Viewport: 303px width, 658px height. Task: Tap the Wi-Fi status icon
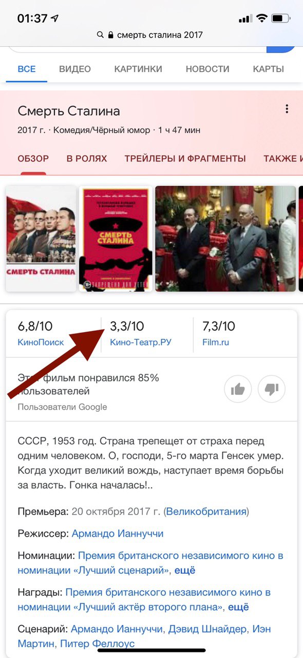point(261,18)
